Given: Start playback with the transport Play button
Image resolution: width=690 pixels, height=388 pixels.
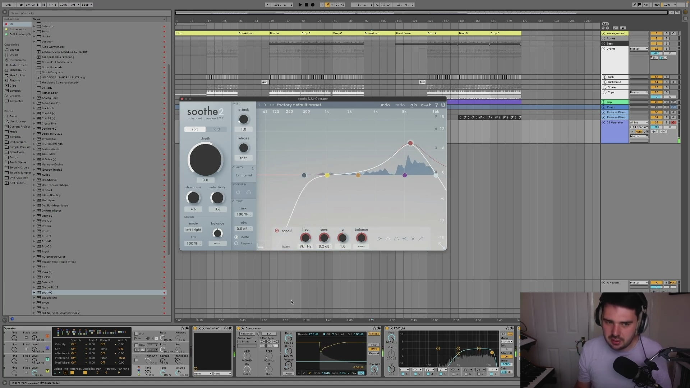Looking at the screenshot, I should 300,5.
